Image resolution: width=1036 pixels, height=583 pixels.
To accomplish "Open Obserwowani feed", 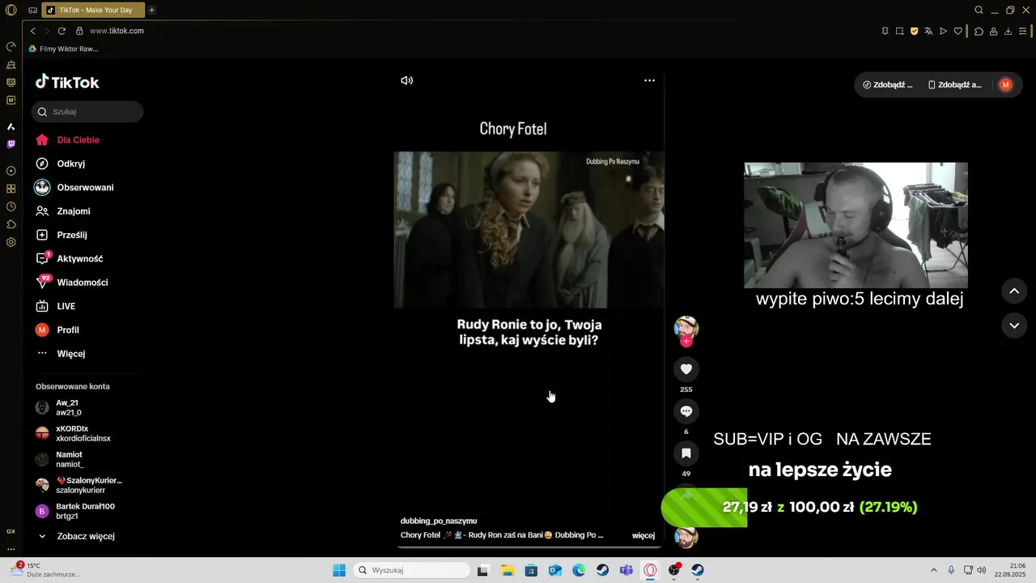I will [74, 187].
